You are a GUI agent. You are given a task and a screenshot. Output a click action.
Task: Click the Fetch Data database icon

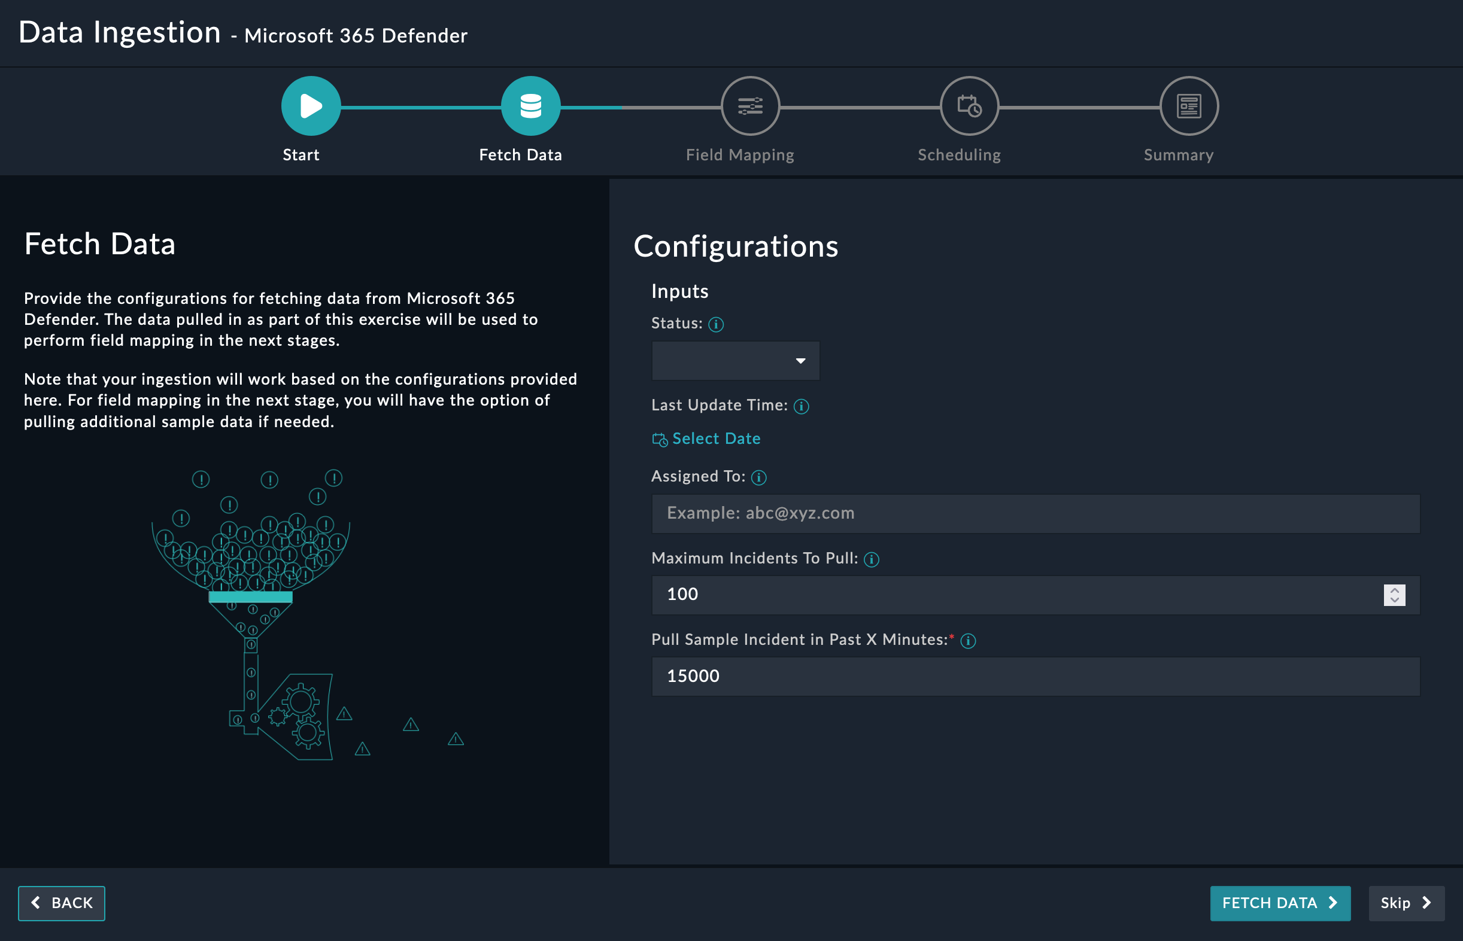[530, 106]
